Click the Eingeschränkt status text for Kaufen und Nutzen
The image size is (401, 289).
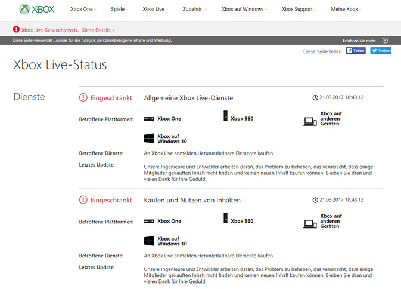click(x=111, y=200)
